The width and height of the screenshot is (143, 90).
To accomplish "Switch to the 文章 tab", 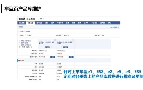I will tap(67, 23).
